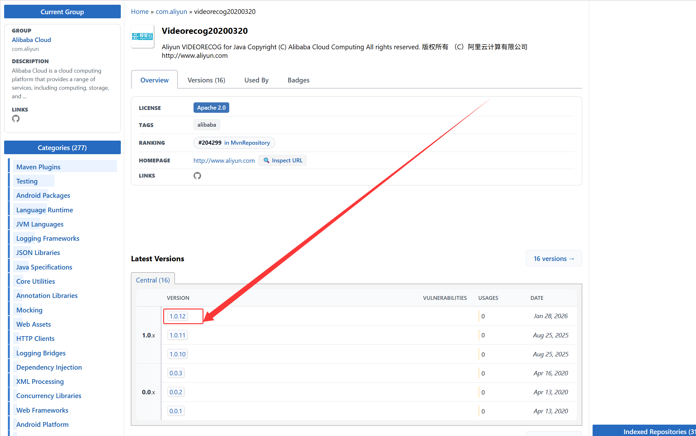Click the usages count for version 1.0.11

483,335
